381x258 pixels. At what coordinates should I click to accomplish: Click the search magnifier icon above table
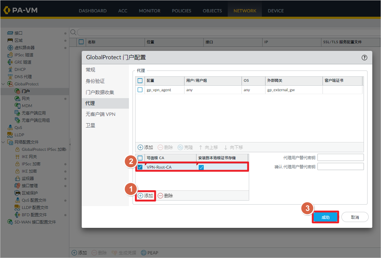[73, 32]
